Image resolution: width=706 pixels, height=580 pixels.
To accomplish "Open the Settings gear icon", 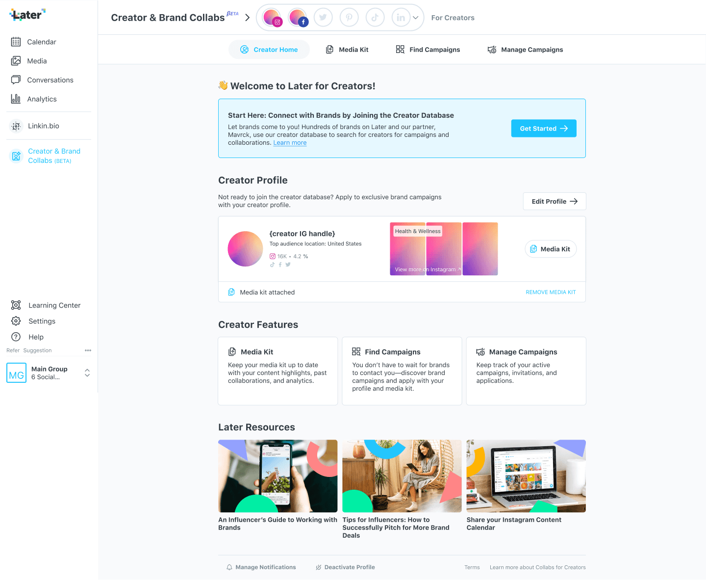I will click(16, 321).
